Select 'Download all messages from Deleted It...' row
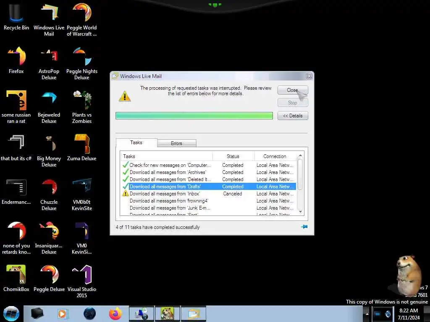 (x=209, y=179)
